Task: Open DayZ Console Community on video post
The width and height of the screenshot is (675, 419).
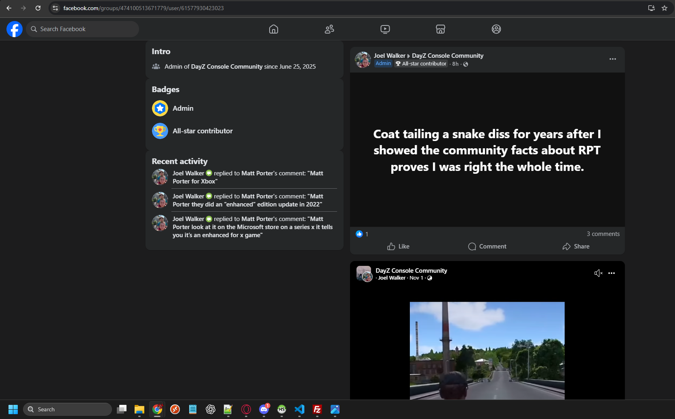Action: point(411,271)
